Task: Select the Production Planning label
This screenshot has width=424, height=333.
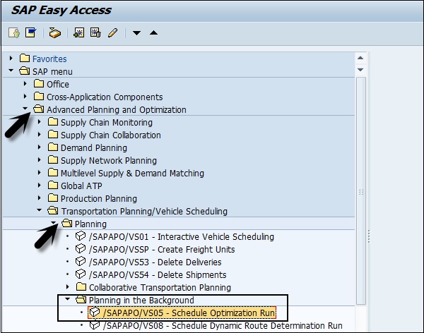Action: (x=99, y=198)
